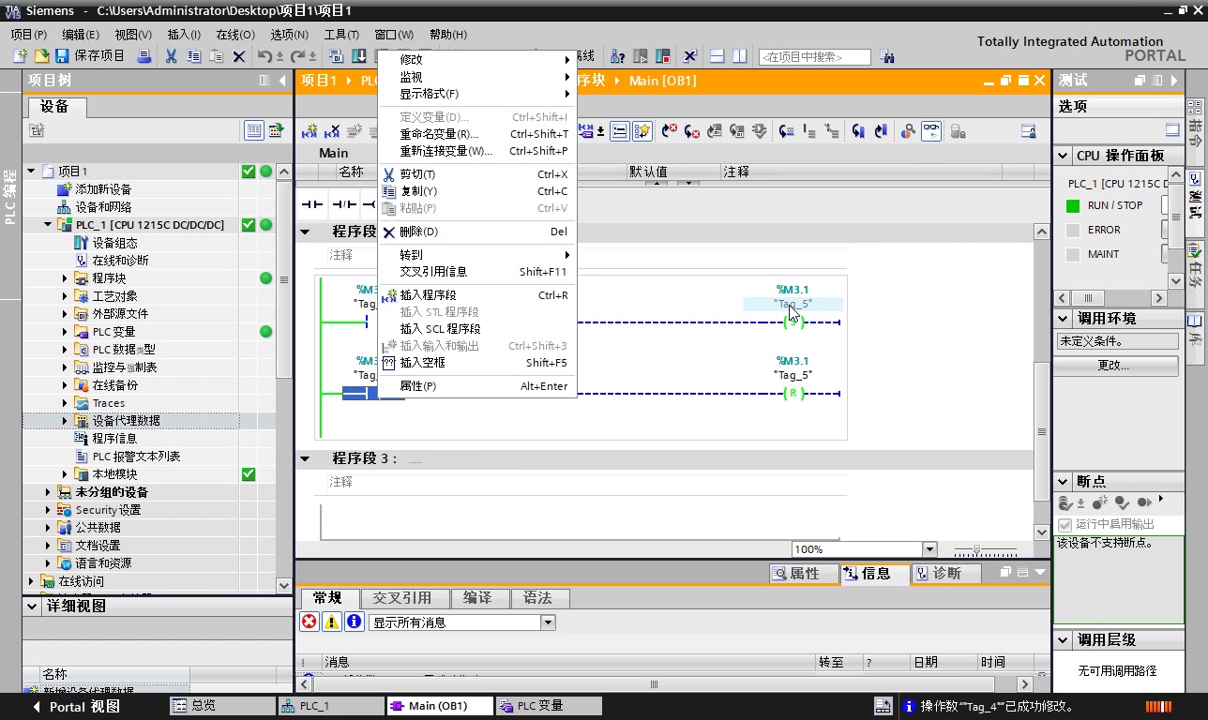
Task: Click the information filter icon in 信息 panel
Action: point(355,622)
